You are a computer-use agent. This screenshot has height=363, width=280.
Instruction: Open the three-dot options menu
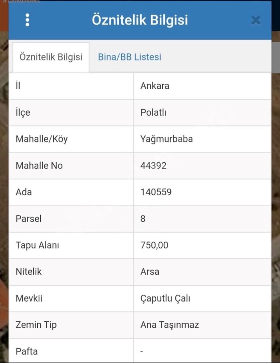(27, 20)
